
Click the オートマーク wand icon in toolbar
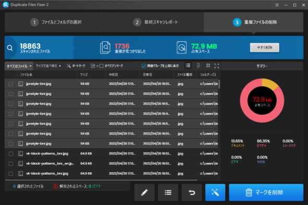tap(69, 66)
